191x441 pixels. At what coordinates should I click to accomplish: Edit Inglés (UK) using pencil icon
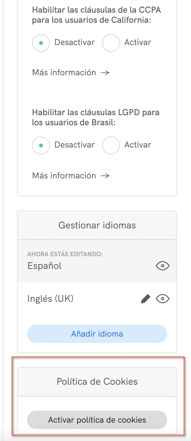[145, 299]
